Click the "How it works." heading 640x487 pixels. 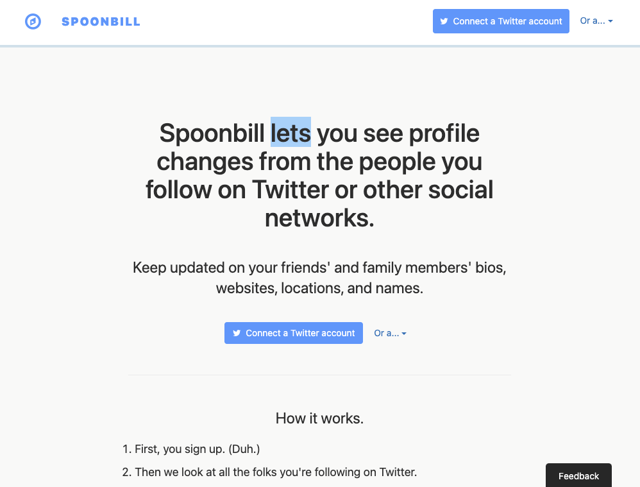pos(319,418)
